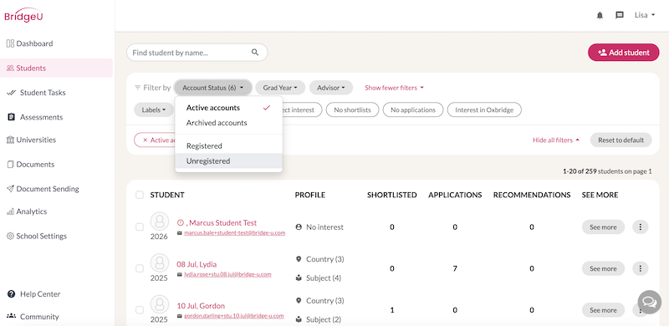This screenshot has width=669, height=326.
Task: Click email marcus.bale+student-test@bridge-u.com
Action: (x=235, y=233)
